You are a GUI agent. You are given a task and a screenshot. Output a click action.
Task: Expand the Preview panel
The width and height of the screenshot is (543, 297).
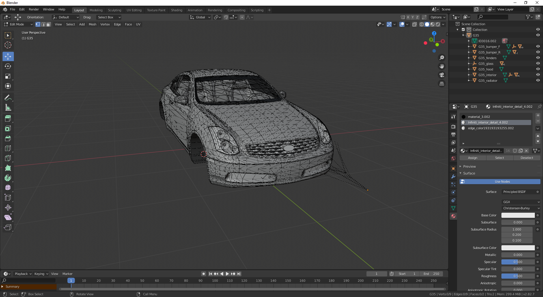(469, 167)
